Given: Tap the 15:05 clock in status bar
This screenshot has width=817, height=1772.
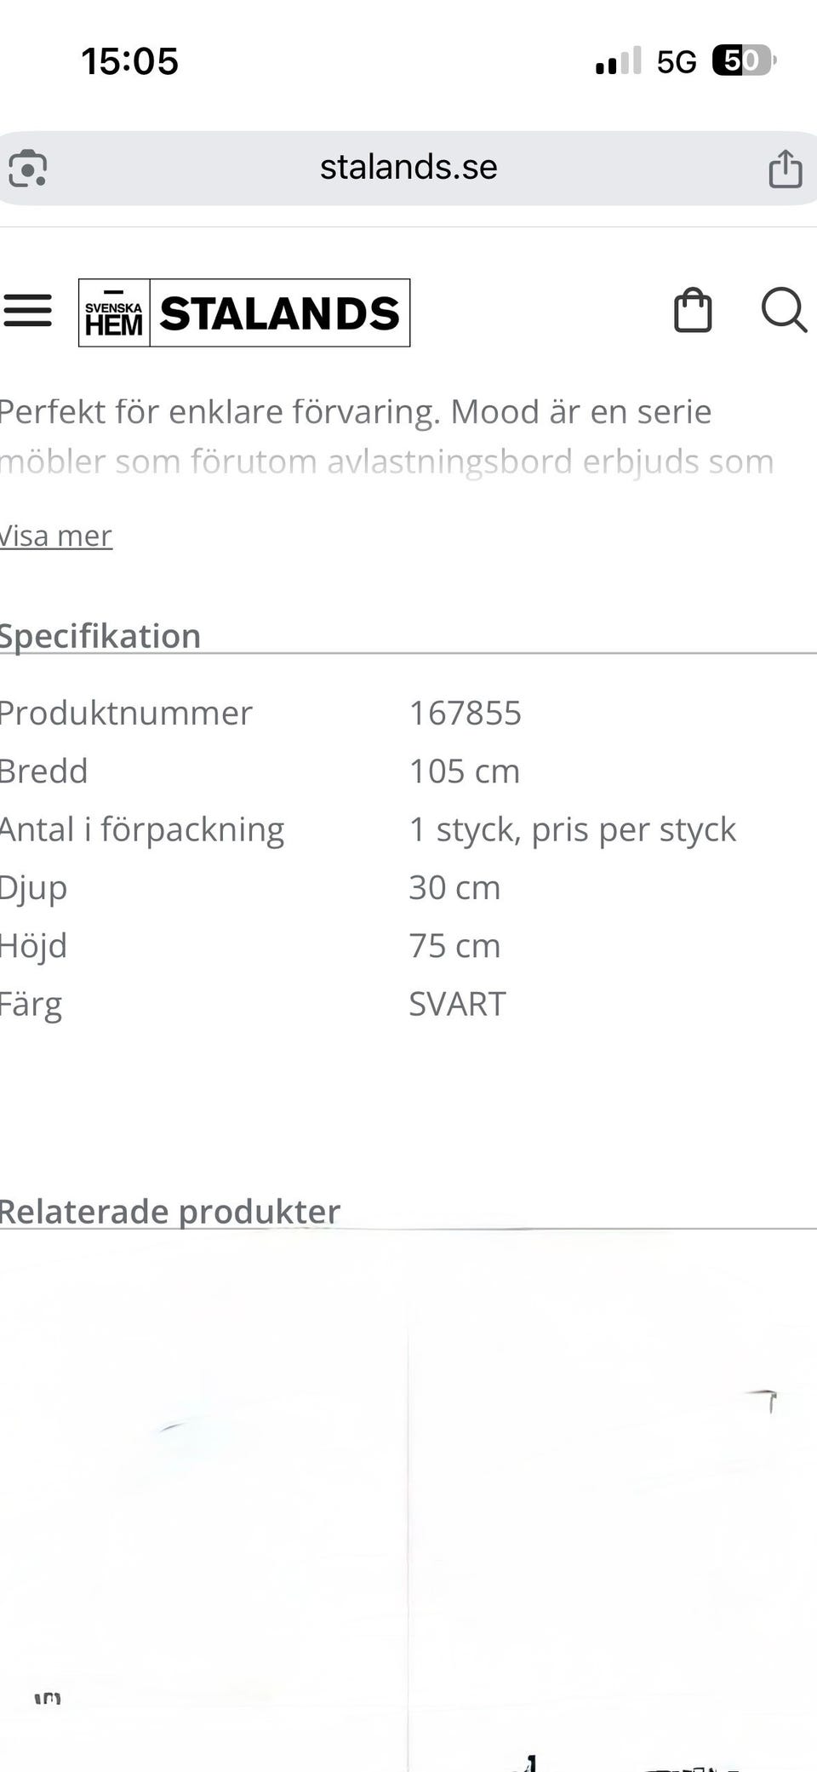Looking at the screenshot, I should 129,61.
